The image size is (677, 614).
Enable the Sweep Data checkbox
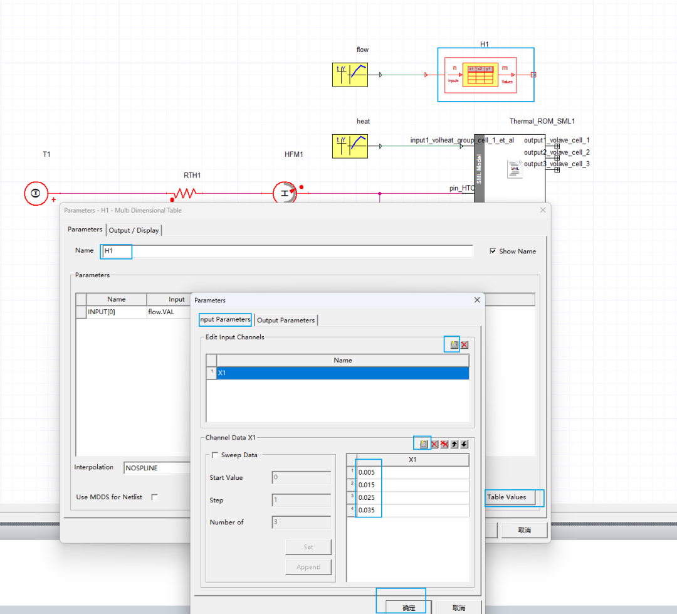[x=216, y=455]
